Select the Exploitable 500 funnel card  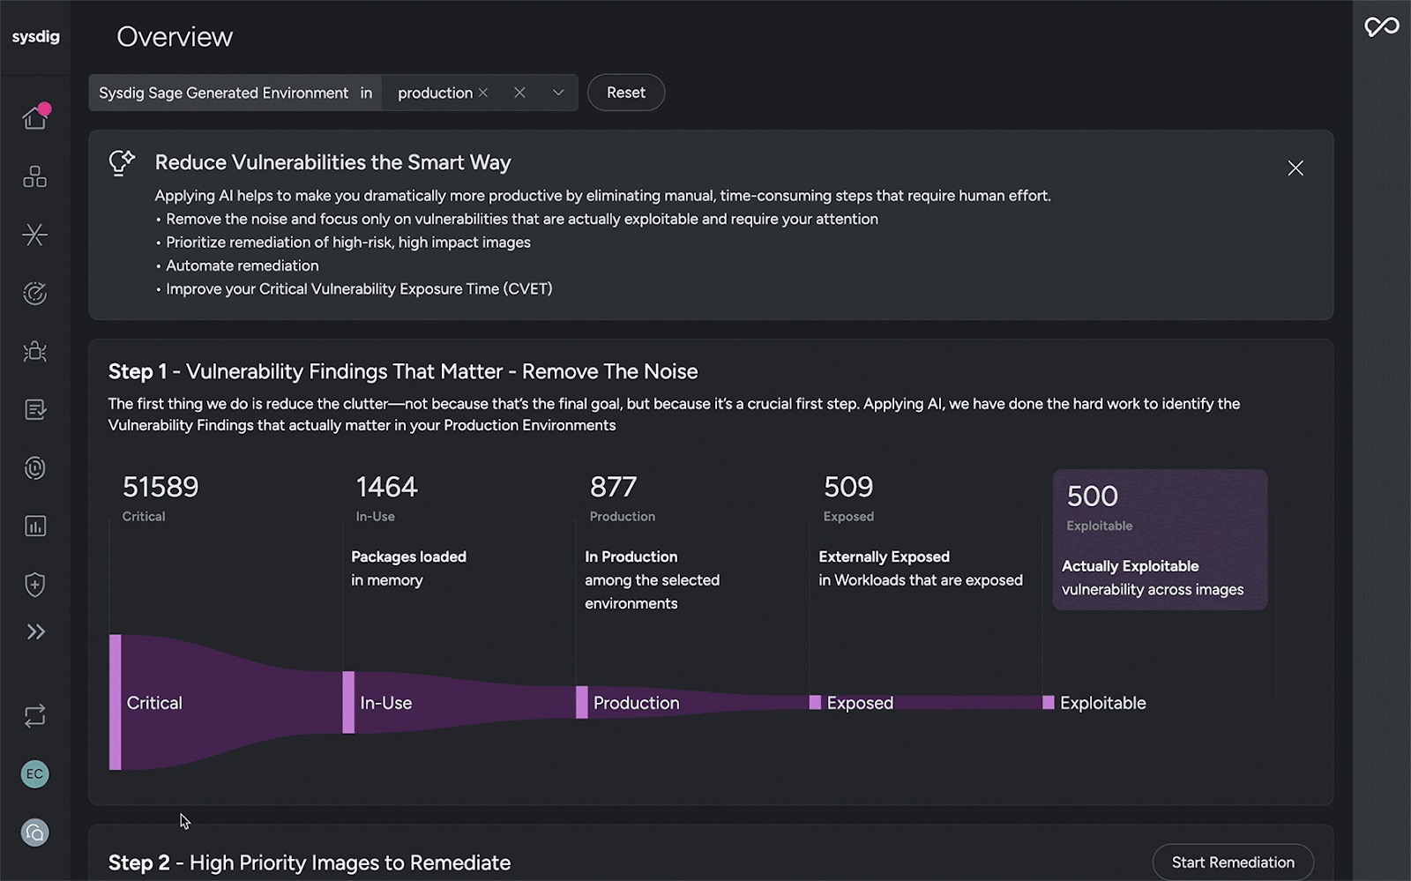point(1159,540)
